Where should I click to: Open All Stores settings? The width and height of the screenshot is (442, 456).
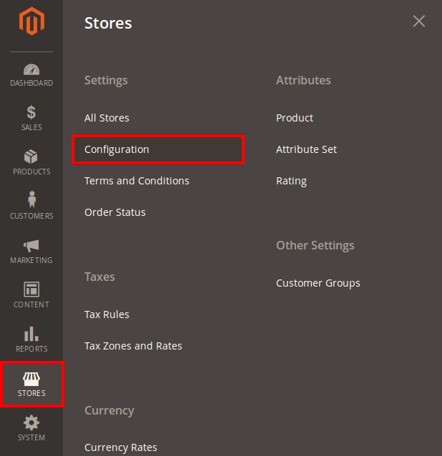pos(107,118)
